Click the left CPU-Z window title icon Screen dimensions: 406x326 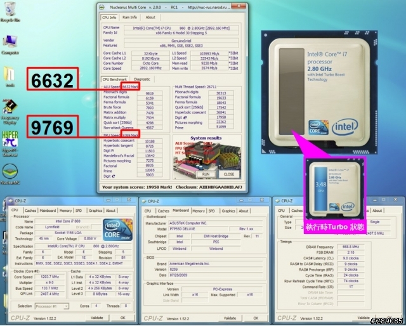point(10,200)
